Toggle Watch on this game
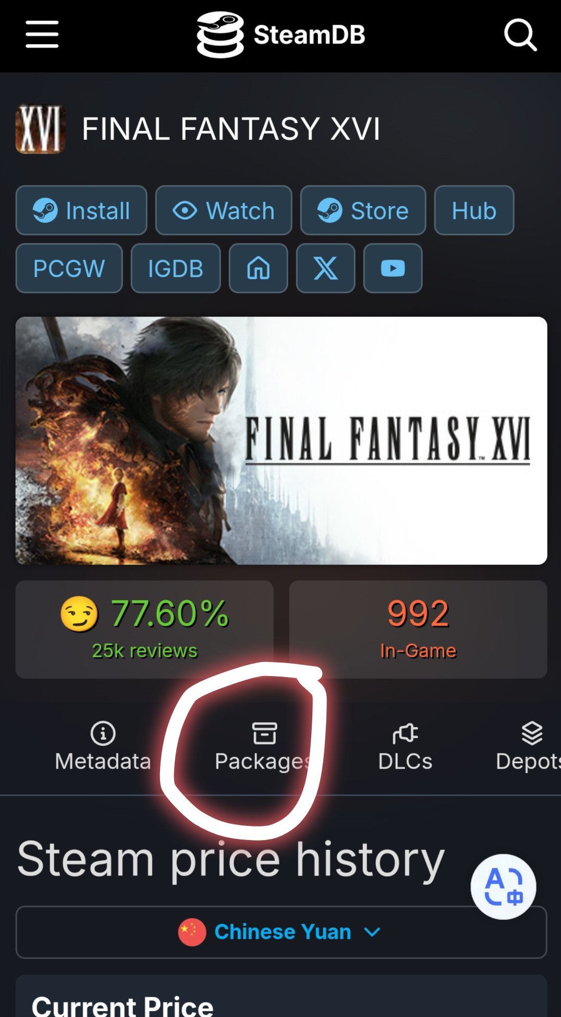The image size is (561, 1017). pos(224,210)
